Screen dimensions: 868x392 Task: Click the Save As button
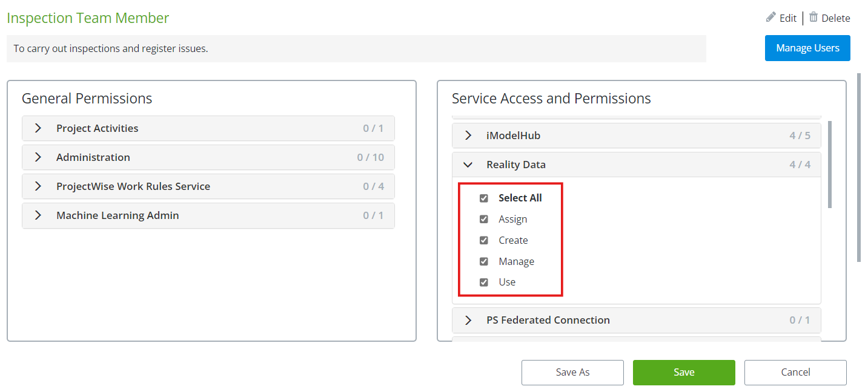(x=572, y=373)
